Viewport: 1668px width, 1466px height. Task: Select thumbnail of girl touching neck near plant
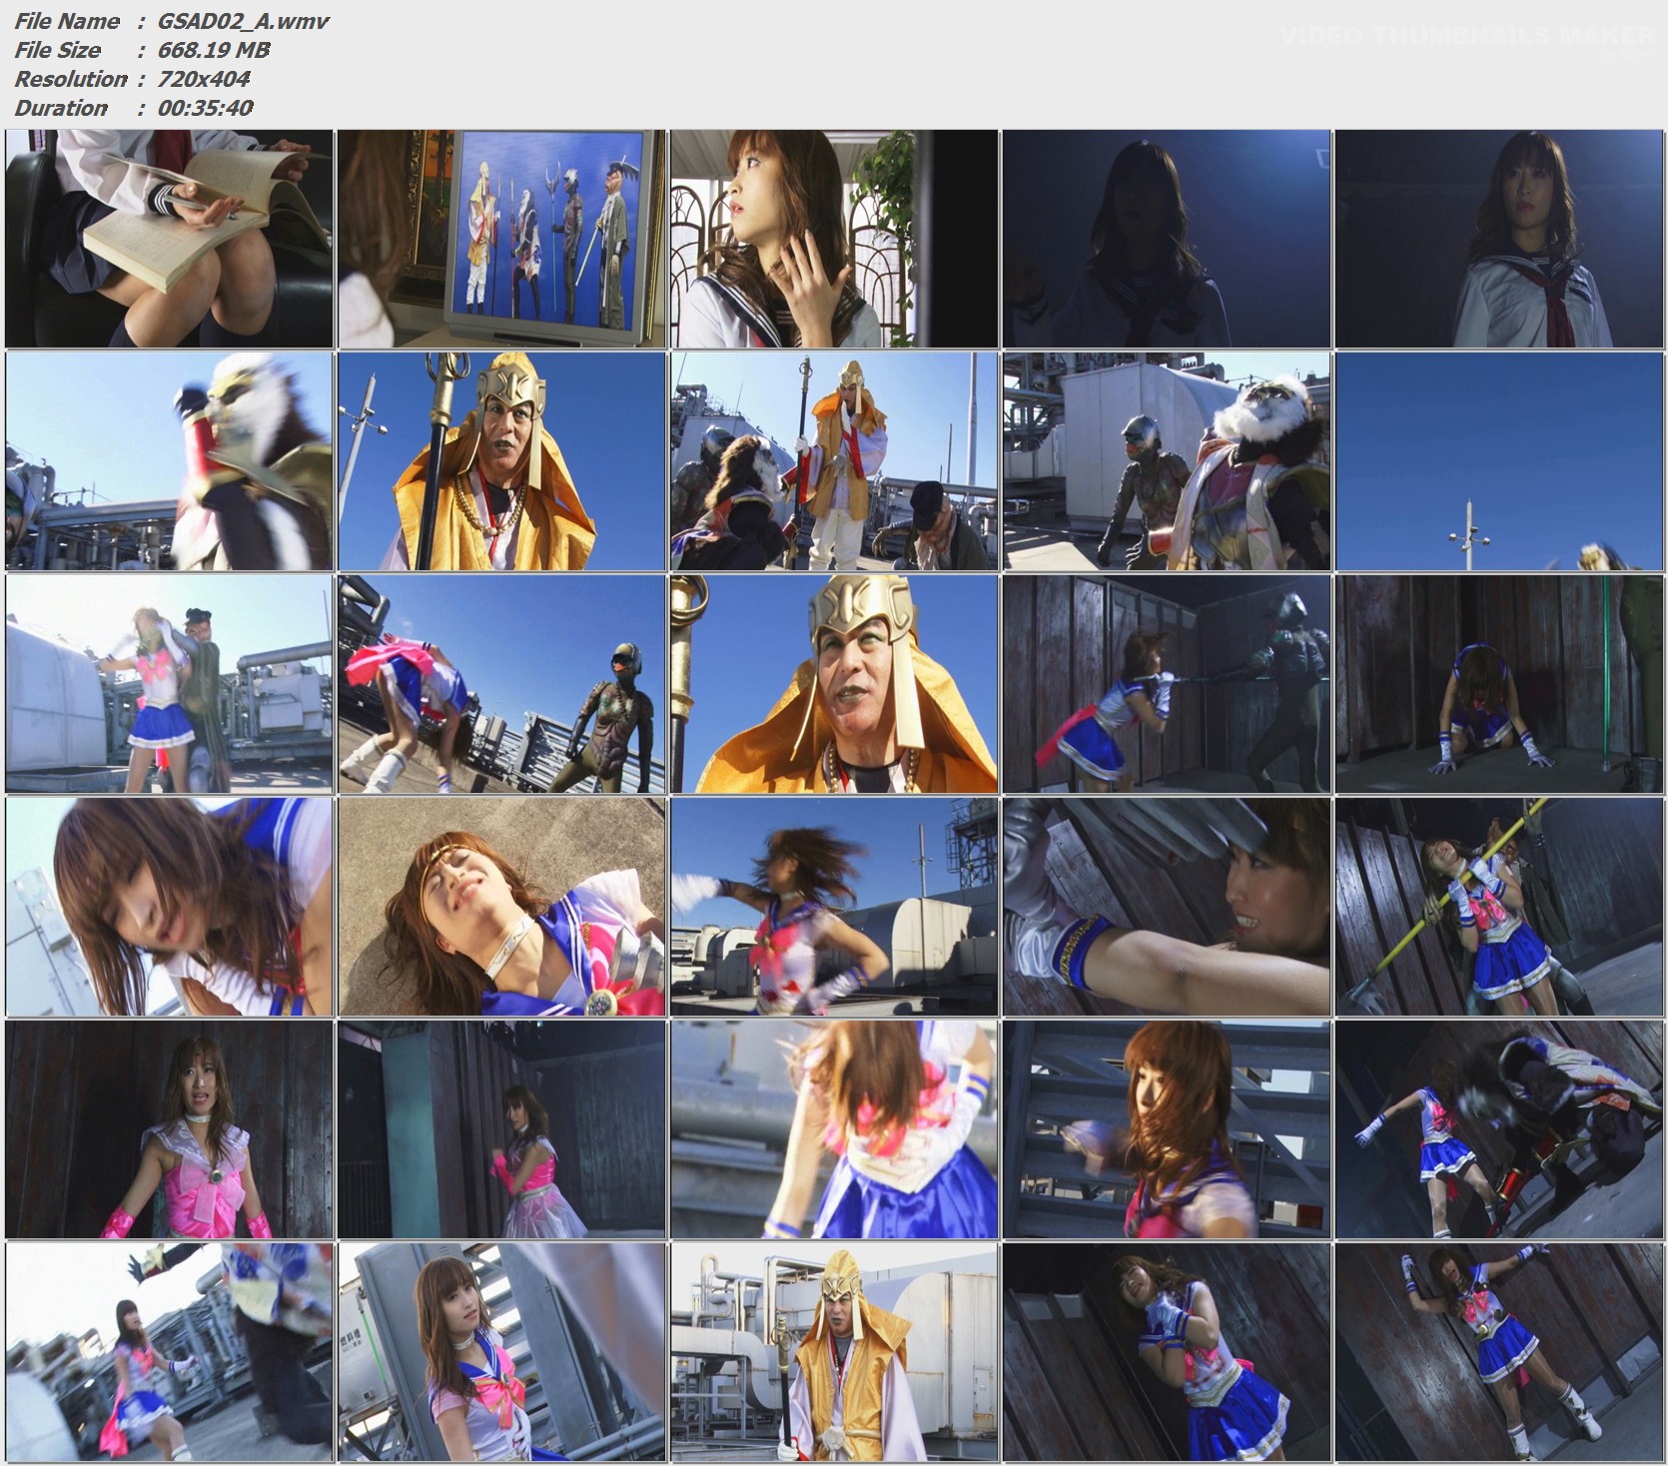click(834, 239)
